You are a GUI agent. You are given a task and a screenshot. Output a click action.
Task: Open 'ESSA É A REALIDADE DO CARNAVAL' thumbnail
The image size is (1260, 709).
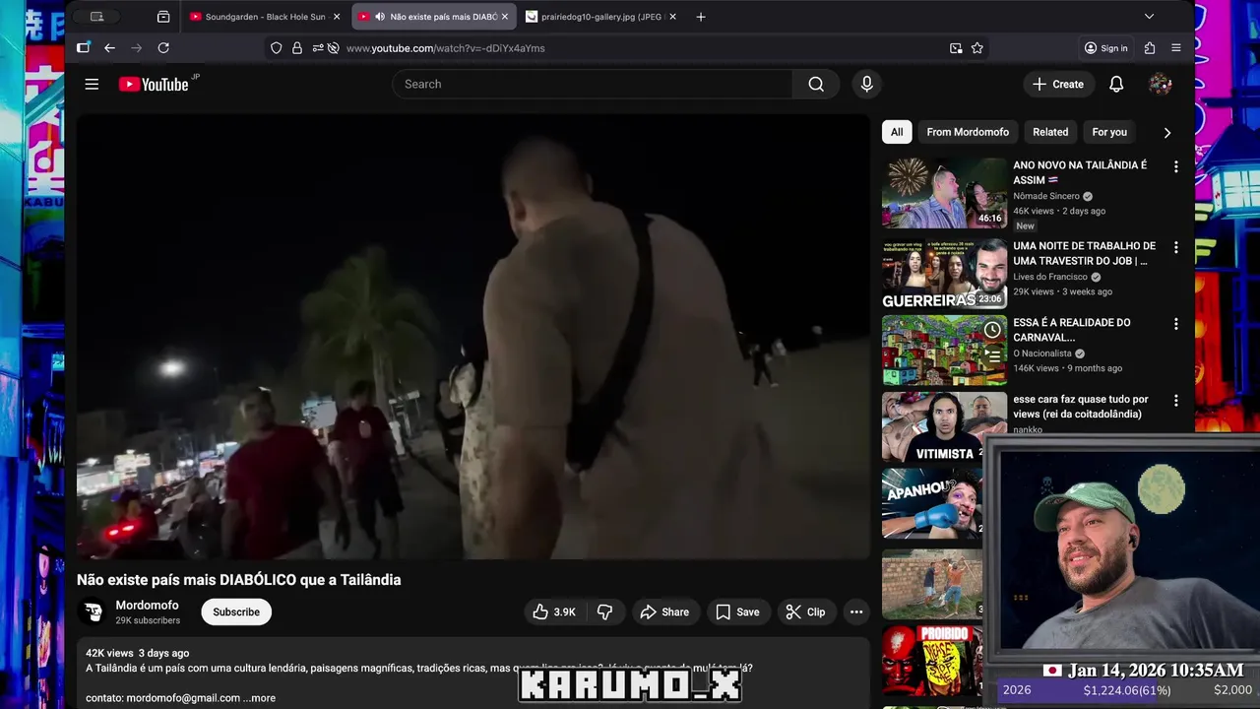[x=944, y=351]
